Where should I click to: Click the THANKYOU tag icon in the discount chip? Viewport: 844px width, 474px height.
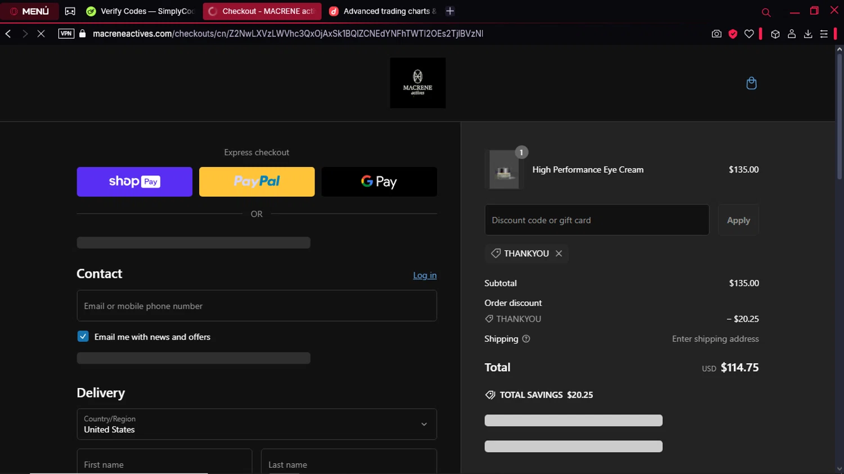(496, 254)
